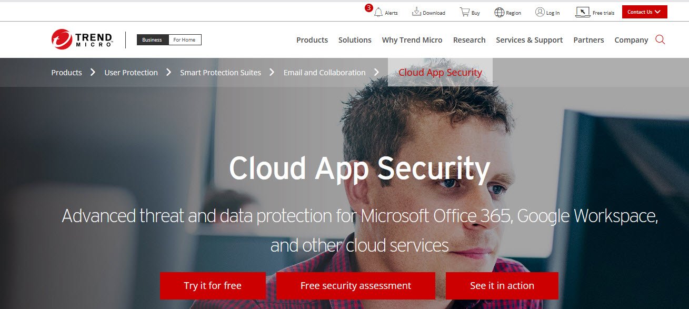Open the Research menu
Viewport: 689px width, 309px height.
point(469,40)
